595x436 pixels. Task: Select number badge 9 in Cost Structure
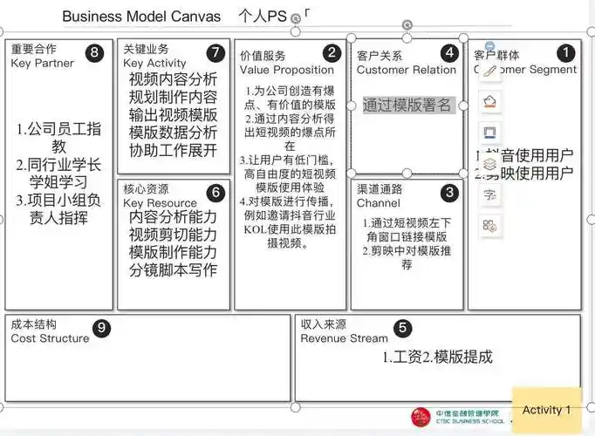click(x=101, y=329)
